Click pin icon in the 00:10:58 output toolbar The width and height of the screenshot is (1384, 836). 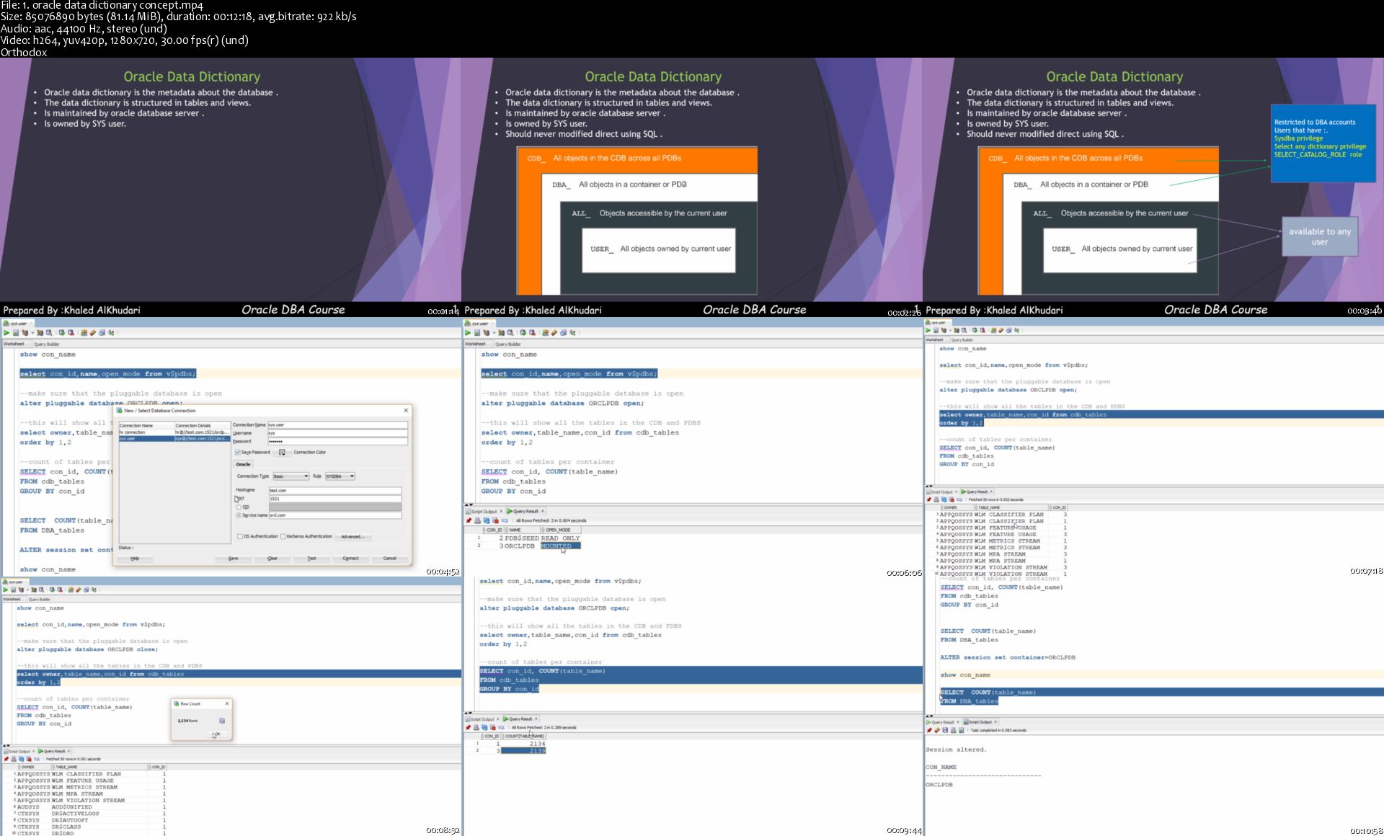[929, 730]
